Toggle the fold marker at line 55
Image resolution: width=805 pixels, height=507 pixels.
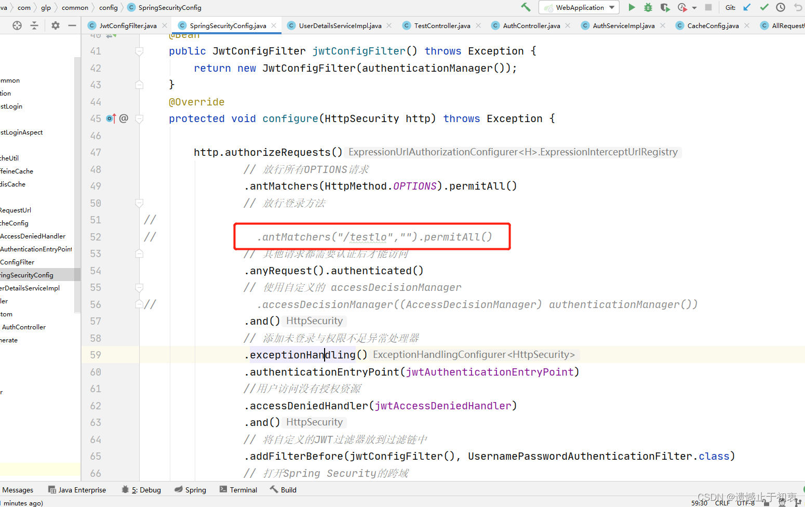(x=139, y=287)
